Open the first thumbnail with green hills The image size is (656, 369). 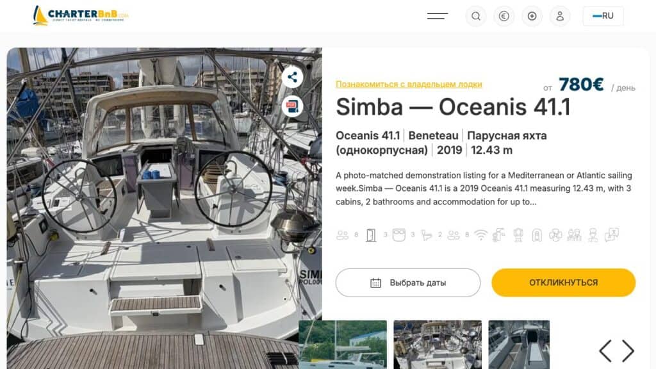click(x=343, y=345)
